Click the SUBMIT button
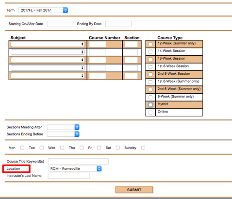 coord(134,190)
